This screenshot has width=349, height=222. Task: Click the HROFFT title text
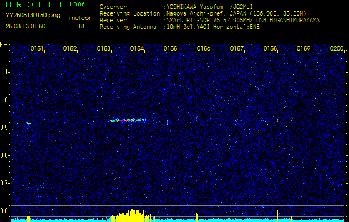point(34,4)
